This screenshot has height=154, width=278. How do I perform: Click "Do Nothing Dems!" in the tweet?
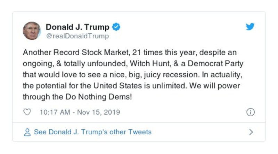[x=100, y=97]
